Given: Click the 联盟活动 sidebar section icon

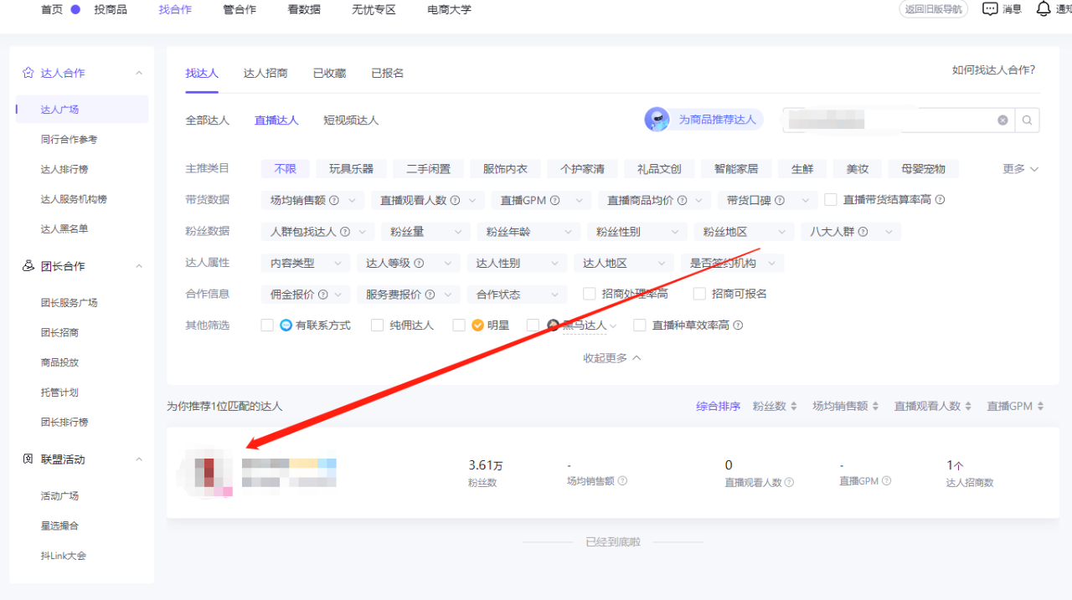Looking at the screenshot, I should pos(26,459).
